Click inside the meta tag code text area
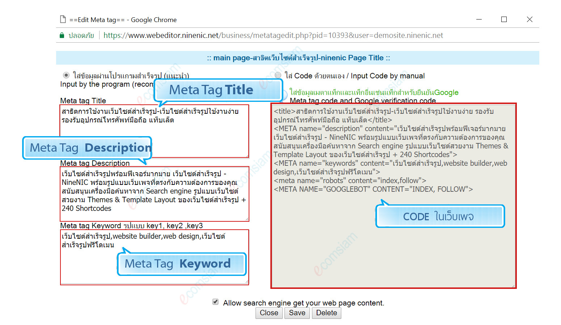 [393, 196]
